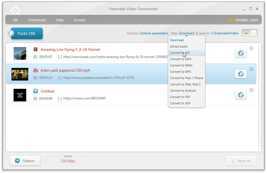Click the globe icon for the Untitled video

241,95
